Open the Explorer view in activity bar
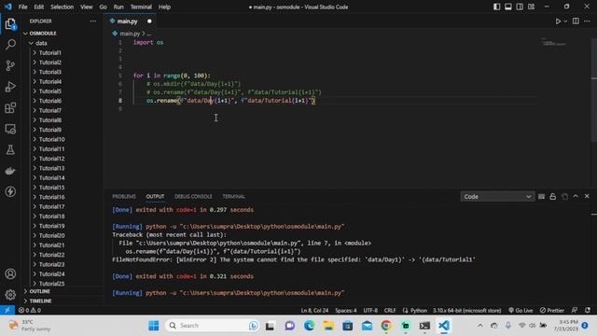This screenshot has height=336, width=597. click(10, 24)
